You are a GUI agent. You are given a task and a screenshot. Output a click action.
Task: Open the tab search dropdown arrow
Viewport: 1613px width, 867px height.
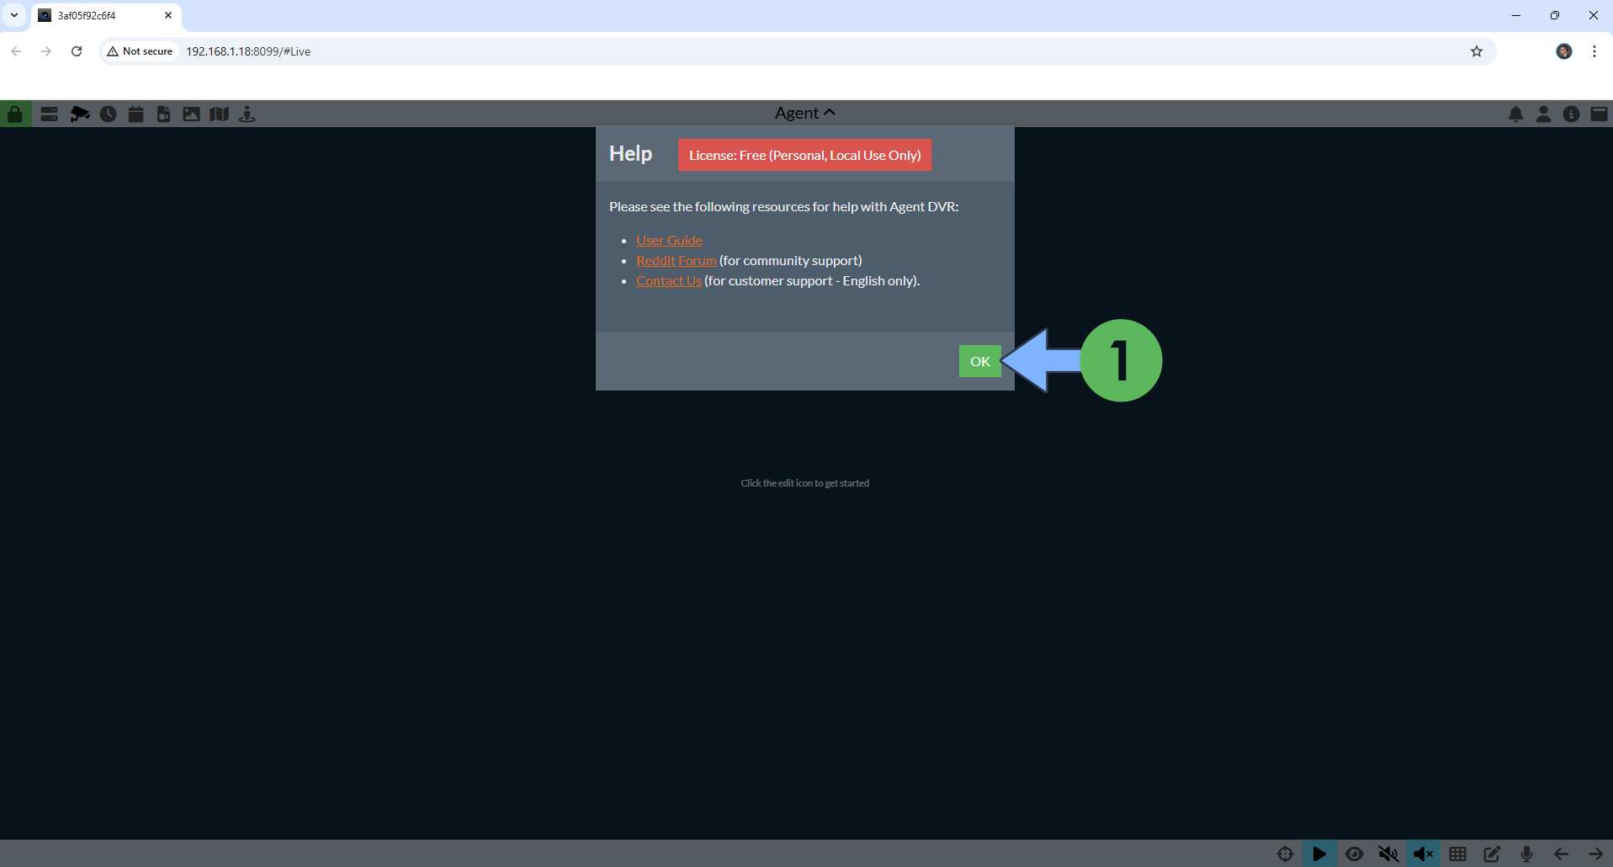(x=14, y=15)
